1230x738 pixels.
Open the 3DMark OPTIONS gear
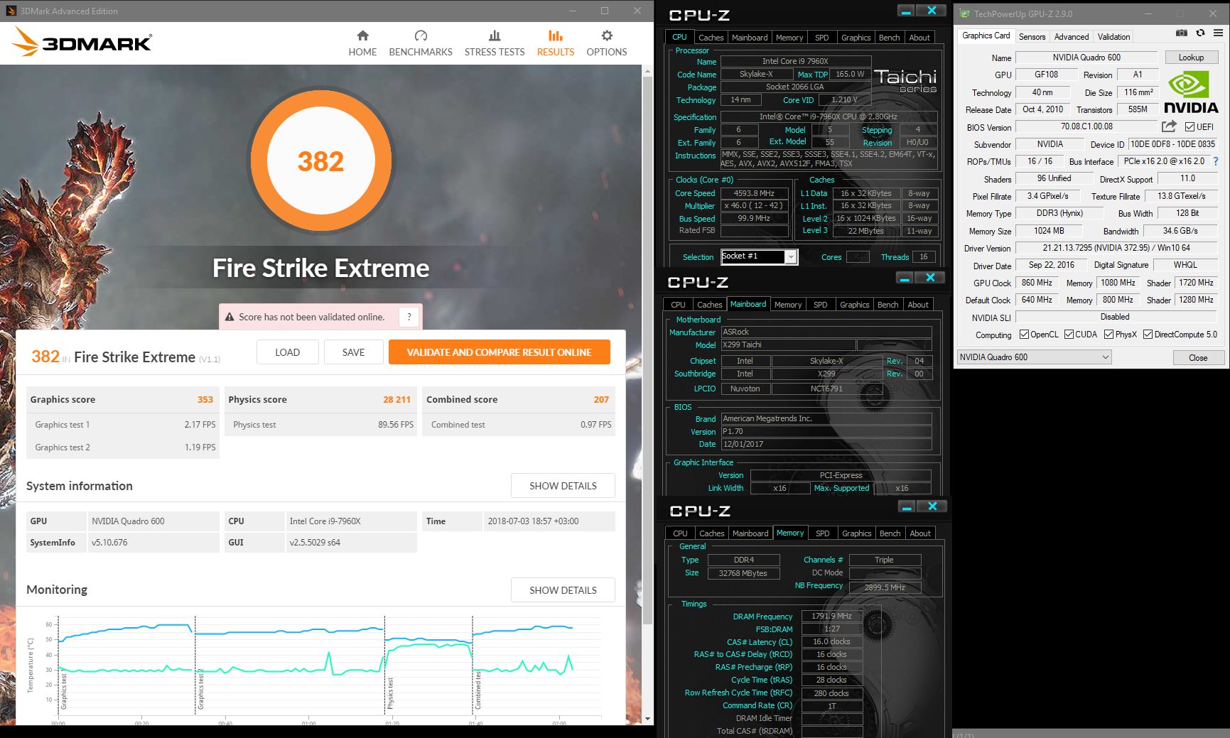click(x=607, y=43)
